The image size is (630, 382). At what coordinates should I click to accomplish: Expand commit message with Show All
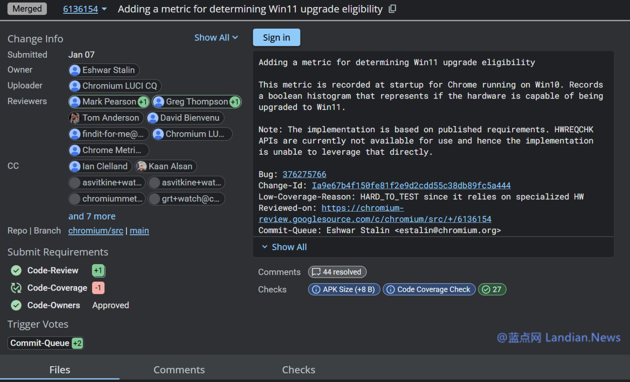click(284, 247)
